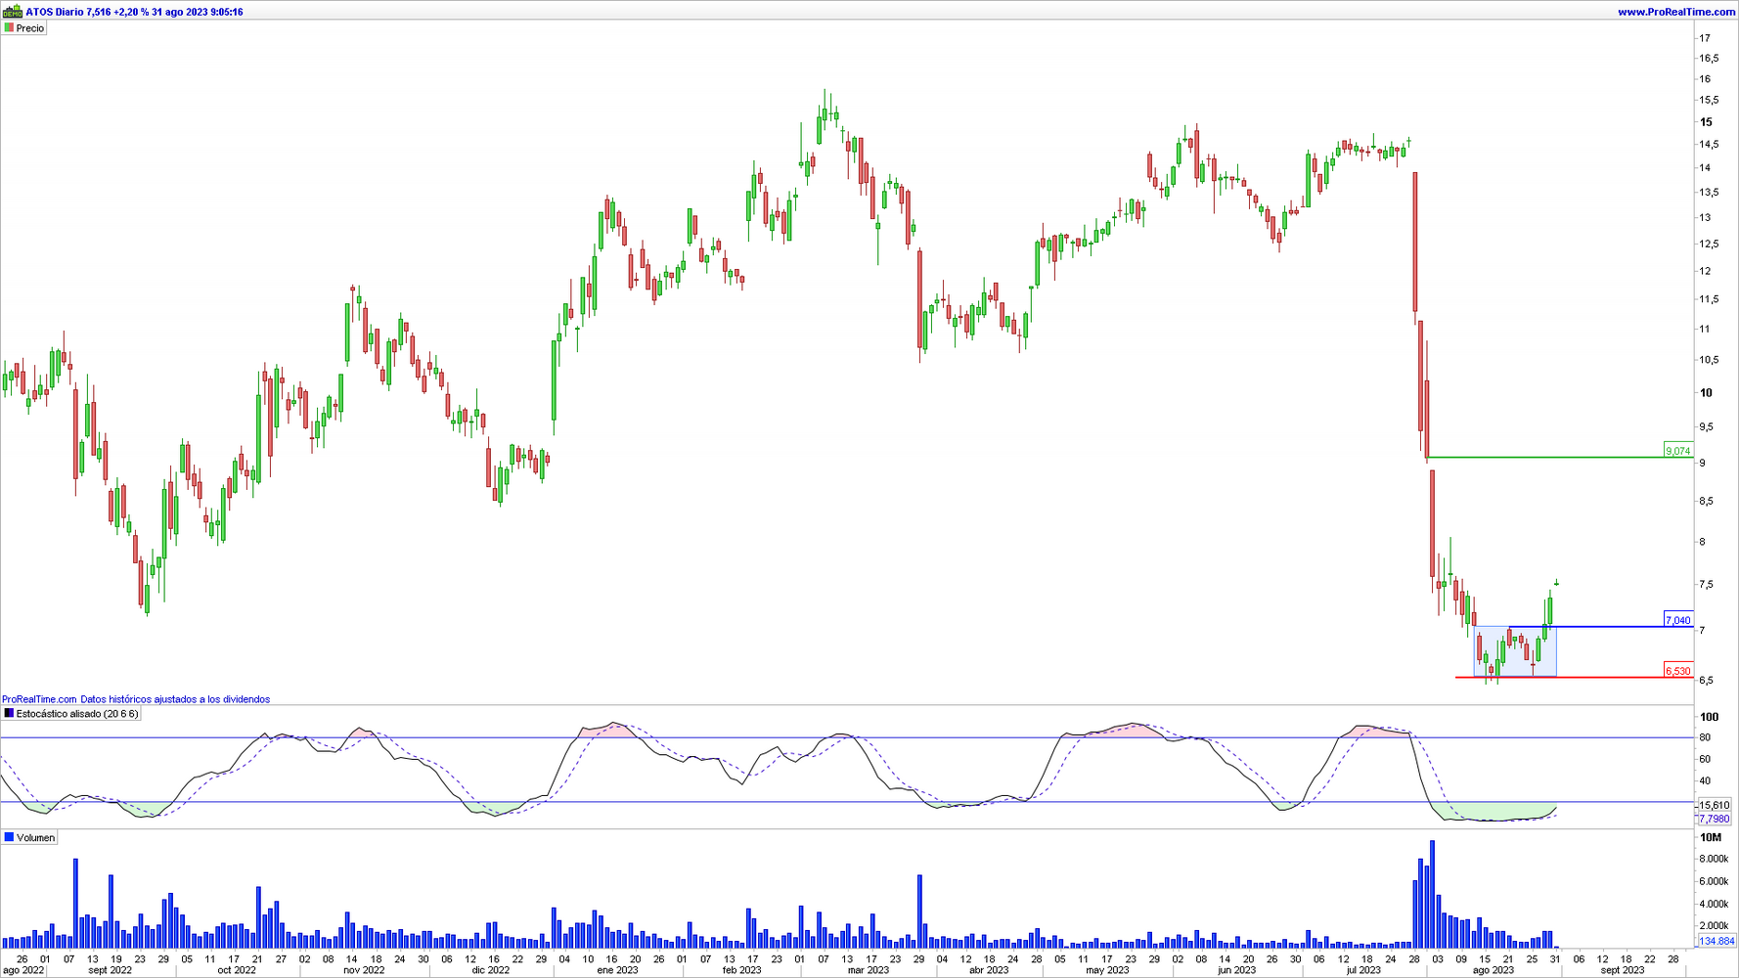Screen dimensions: 1739x978
Task: Click the blue shaded consolidation rectangle
Action: point(1515,651)
